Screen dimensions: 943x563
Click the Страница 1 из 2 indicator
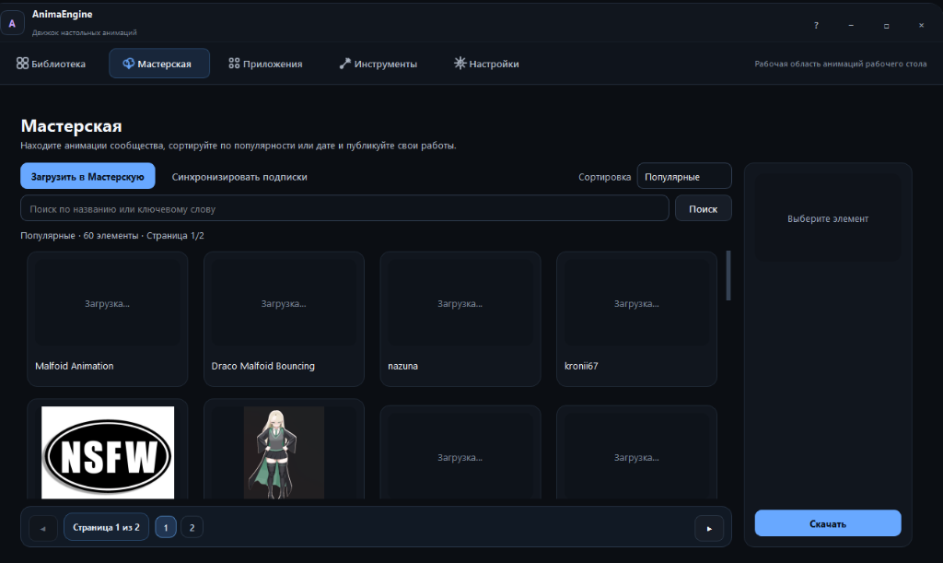point(107,527)
